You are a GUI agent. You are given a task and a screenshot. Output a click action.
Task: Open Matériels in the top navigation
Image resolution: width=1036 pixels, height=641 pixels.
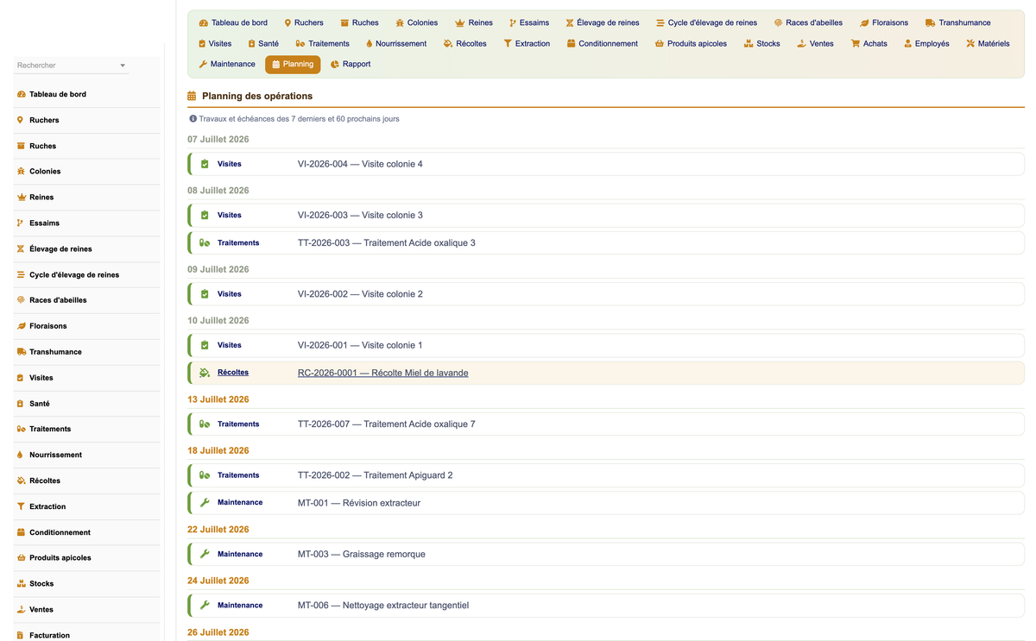tap(989, 43)
